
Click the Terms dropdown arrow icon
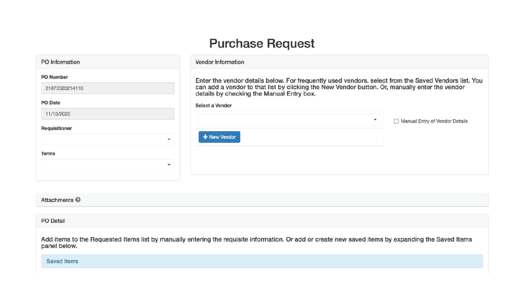(170, 164)
